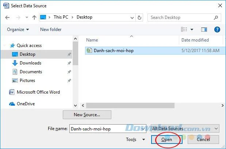Image resolution: width=226 pixels, height=149 pixels.
Task: Click the Word icon in title bar
Action: pyautogui.click(x=6, y=5)
